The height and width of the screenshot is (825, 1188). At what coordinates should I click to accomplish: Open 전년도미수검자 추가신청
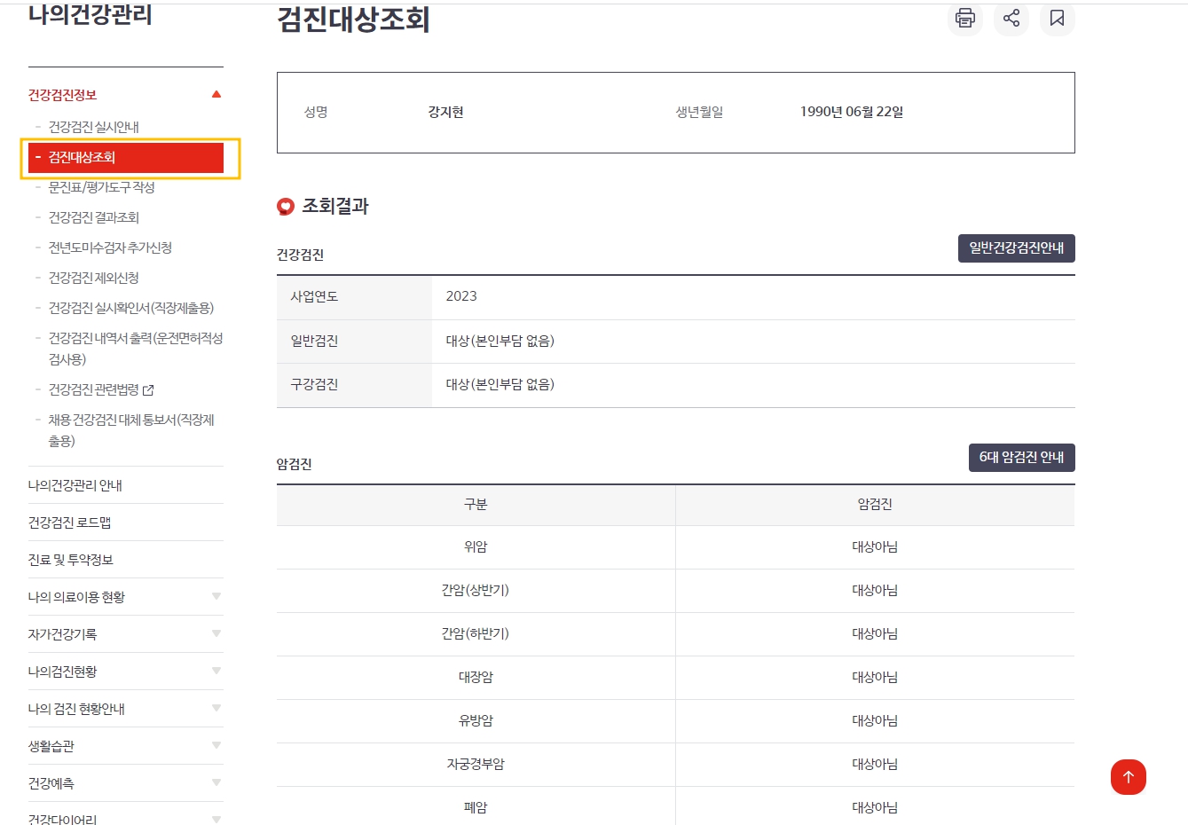pyautogui.click(x=112, y=247)
